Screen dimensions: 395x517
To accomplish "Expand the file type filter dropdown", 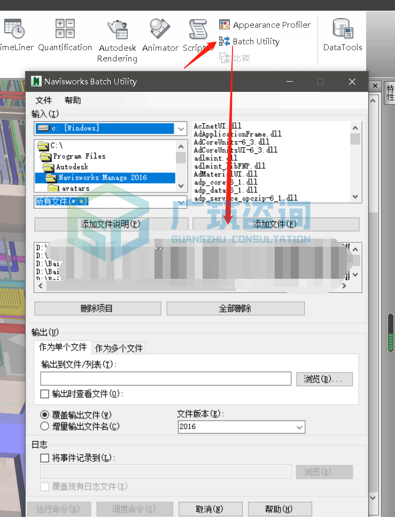I will 181,202.
